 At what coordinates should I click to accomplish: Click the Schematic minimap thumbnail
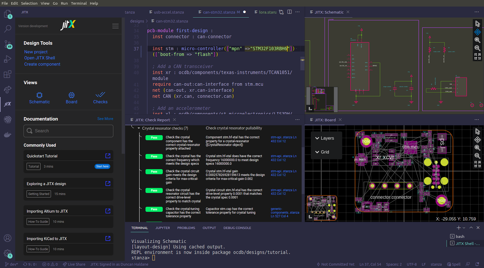pyautogui.click(x=322, y=99)
